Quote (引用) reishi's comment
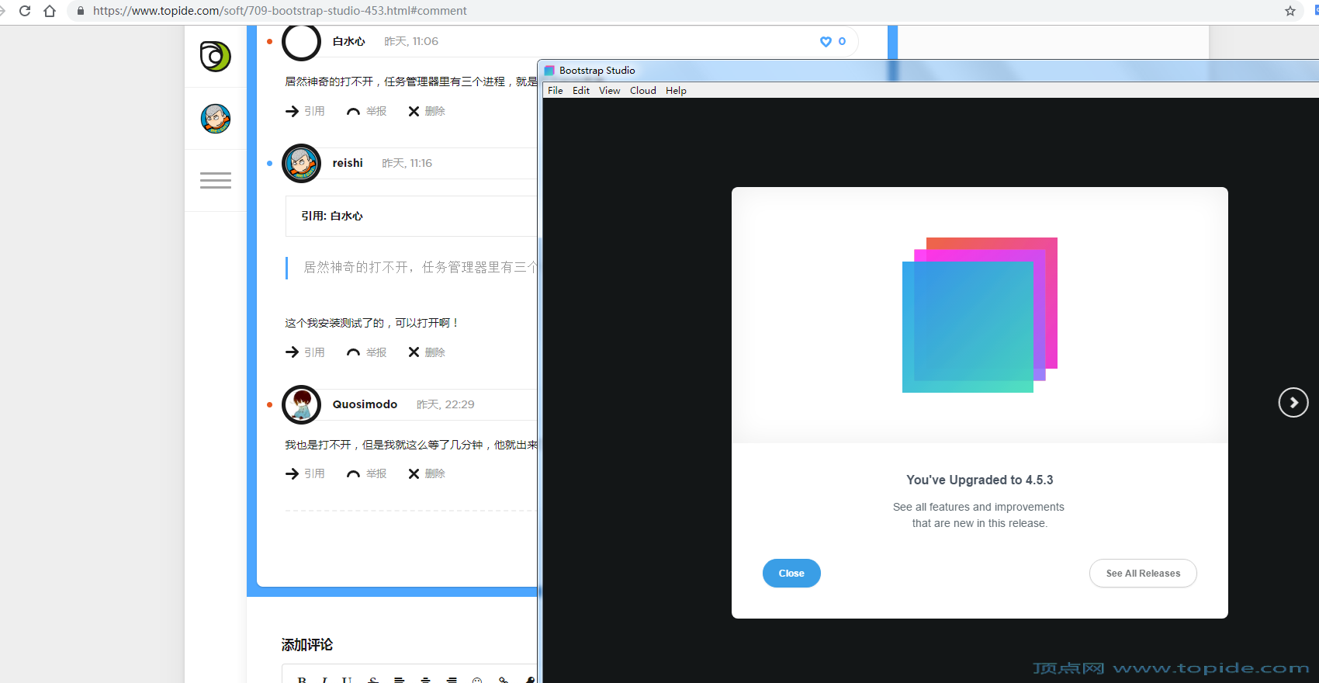This screenshot has width=1319, height=683. pos(305,352)
